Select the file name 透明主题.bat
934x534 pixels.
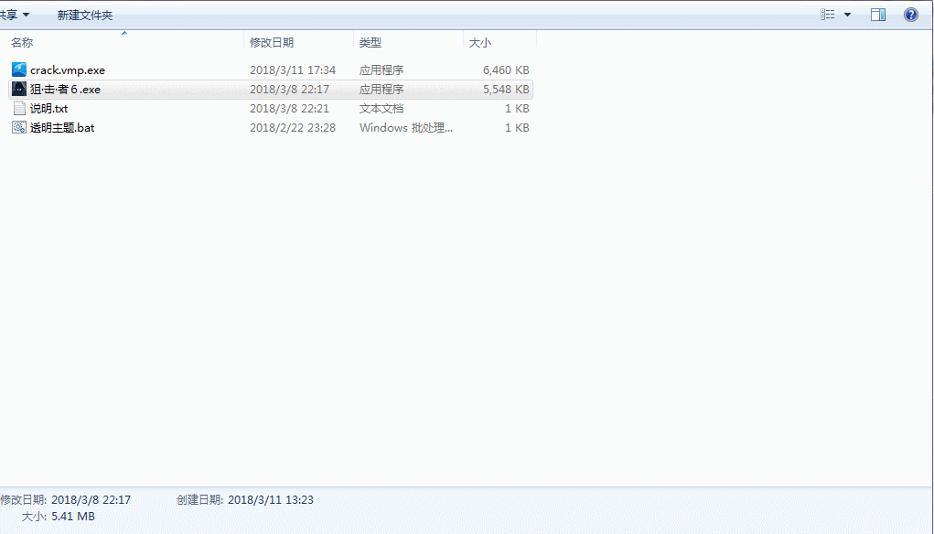(62, 127)
